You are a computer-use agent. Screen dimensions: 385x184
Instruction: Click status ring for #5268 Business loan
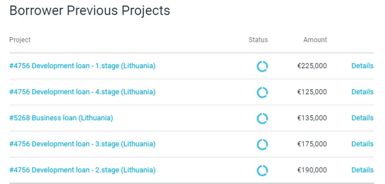point(262,119)
